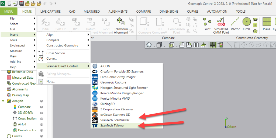The width and height of the screenshot is (276, 138).
Task: Open dropdown arrow beside gray cube icon
Action: [164, 46]
